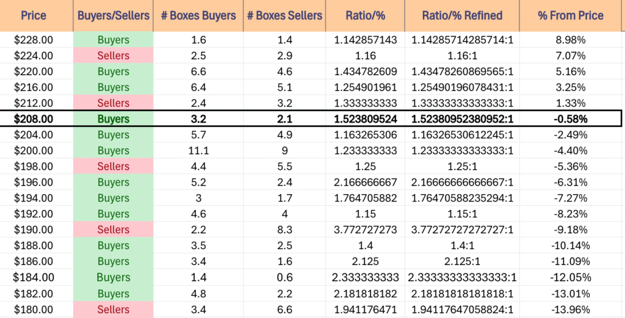Click the -10.14% from price value

(571, 245)
